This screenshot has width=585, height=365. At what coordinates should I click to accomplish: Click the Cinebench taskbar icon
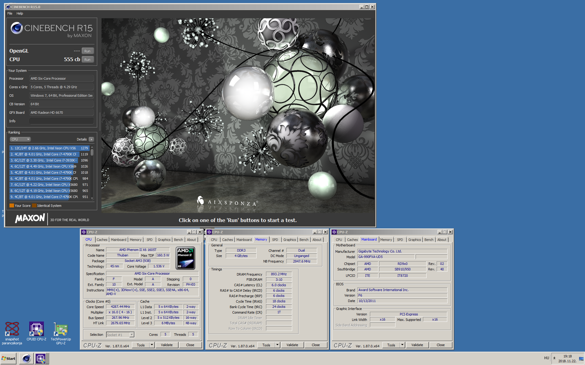click(27, 359)
